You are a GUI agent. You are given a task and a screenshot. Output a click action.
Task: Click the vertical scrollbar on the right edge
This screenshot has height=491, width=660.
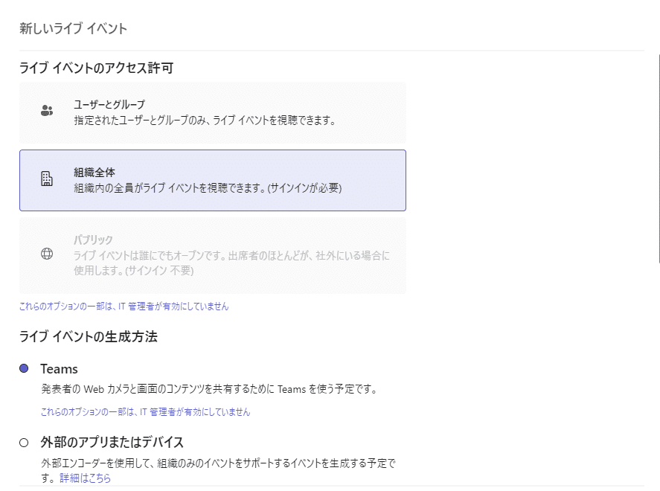tap(658, 158)
